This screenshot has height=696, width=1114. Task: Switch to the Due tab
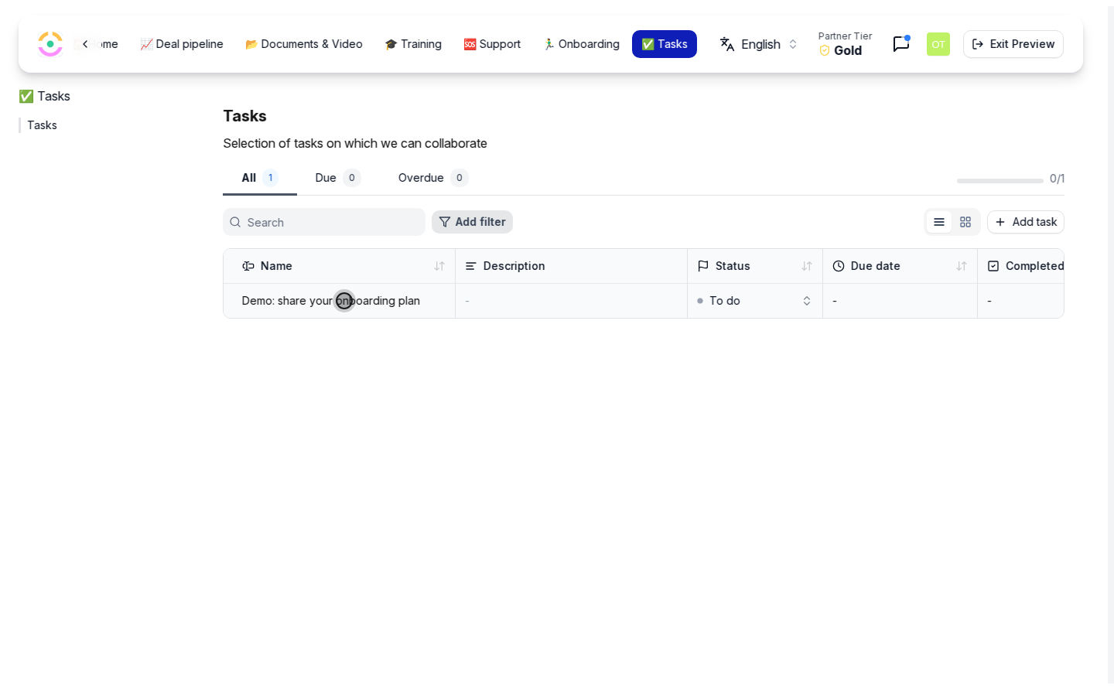point(337,178)
